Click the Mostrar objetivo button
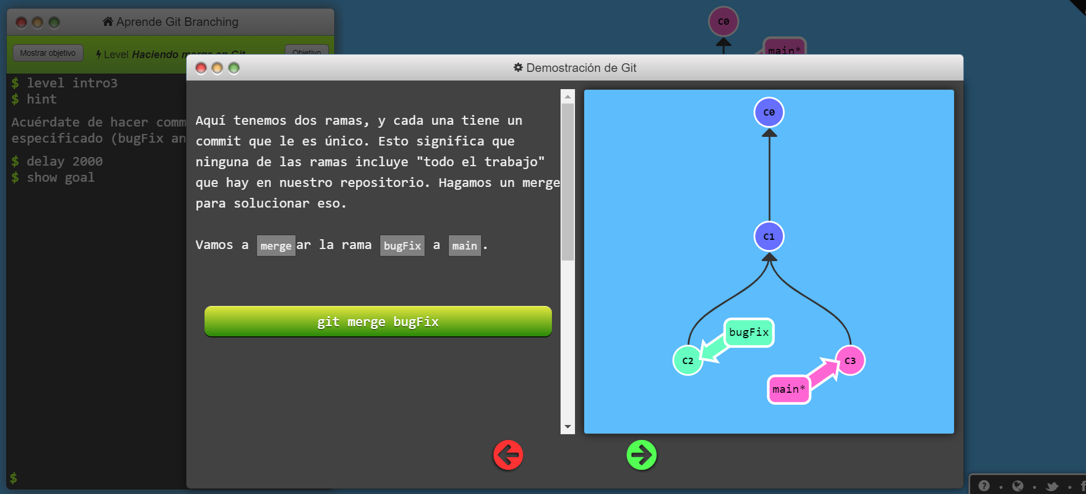Image resolution: width=1086 pixels, height=494 pixels. click(48, 53)
